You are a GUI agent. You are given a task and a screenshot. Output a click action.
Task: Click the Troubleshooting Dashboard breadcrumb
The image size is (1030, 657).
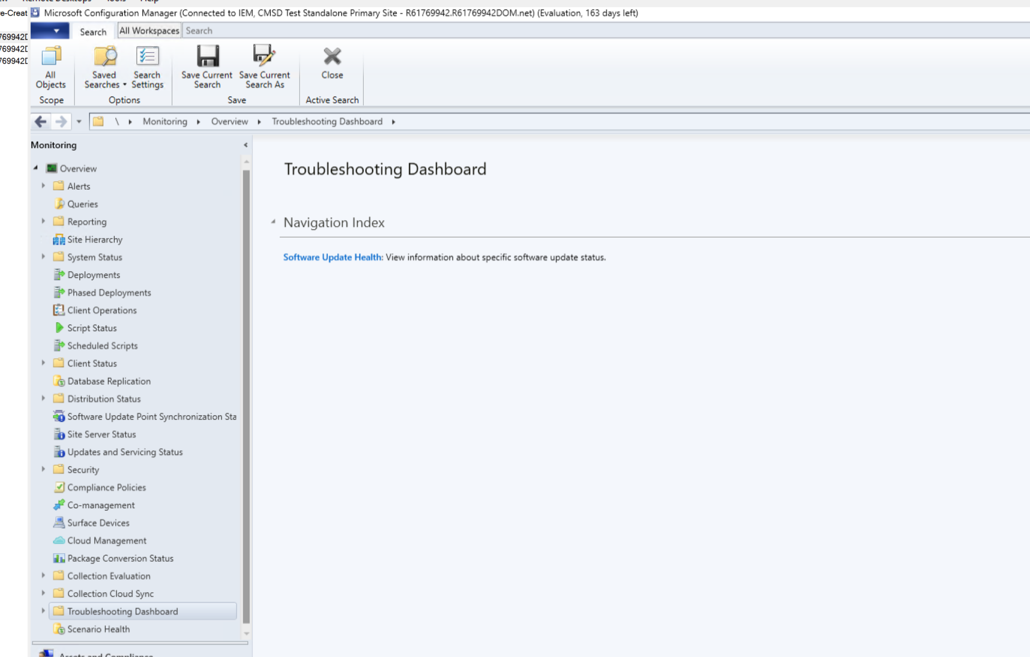pos(327,121)
